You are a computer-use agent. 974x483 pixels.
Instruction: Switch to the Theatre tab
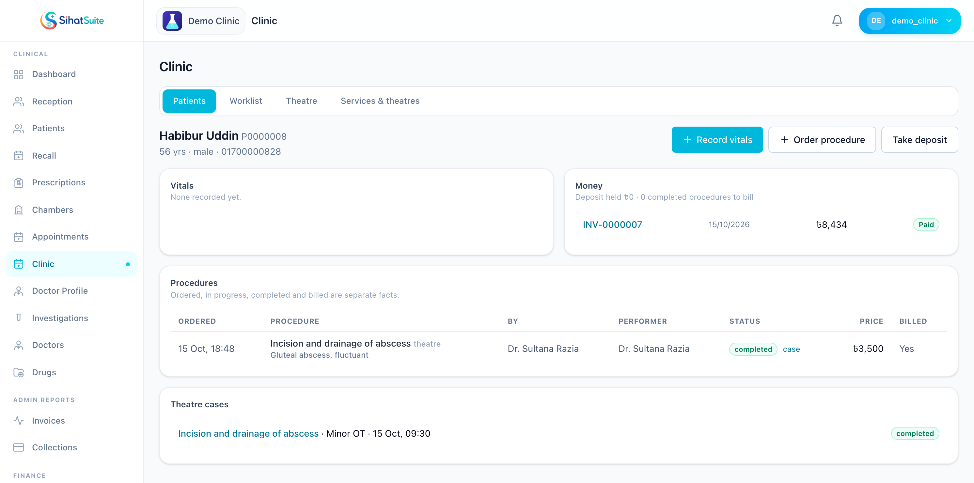[x=301, y=101]
